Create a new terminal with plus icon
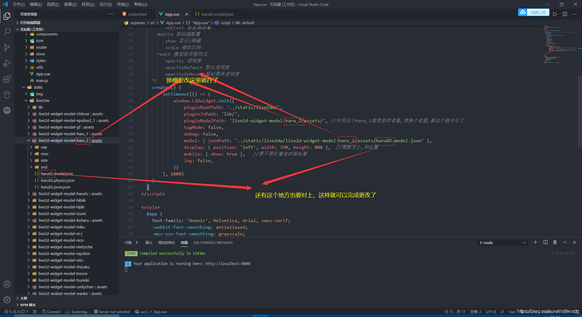The width and height of the screenshot is (582, 317). 535,242
